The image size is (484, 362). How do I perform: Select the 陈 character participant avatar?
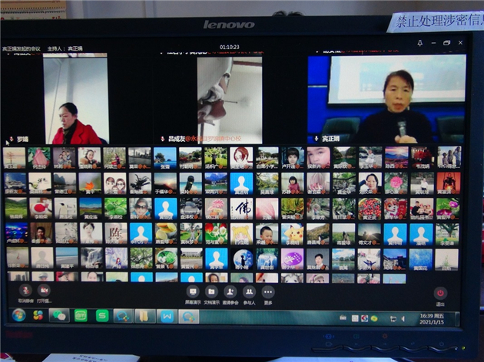coord(115,234)
